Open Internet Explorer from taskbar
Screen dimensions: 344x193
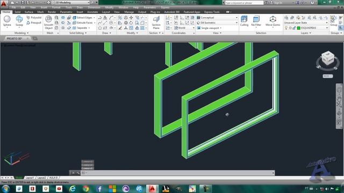click(73, 189)
